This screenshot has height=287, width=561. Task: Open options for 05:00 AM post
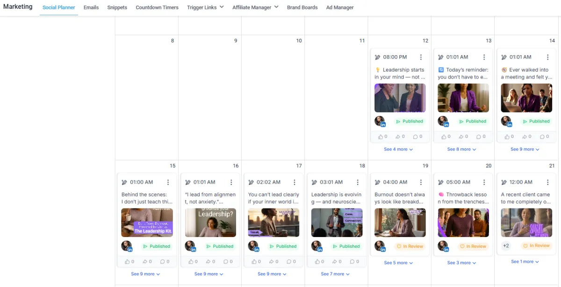click(x=484, y=182)
